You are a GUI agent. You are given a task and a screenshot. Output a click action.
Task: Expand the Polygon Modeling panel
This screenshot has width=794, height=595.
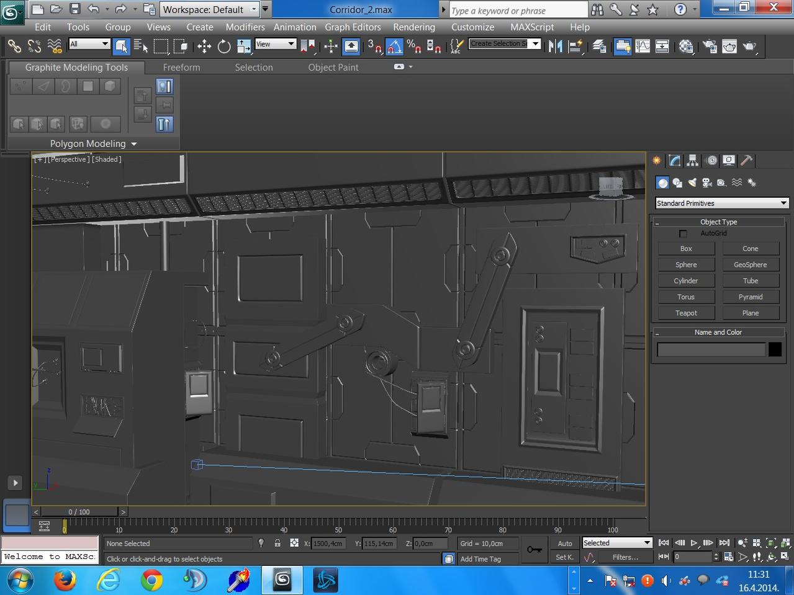(x=93, y=143)
